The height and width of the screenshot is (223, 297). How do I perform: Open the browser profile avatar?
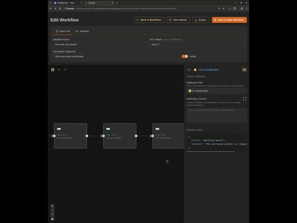pos(242,8)
